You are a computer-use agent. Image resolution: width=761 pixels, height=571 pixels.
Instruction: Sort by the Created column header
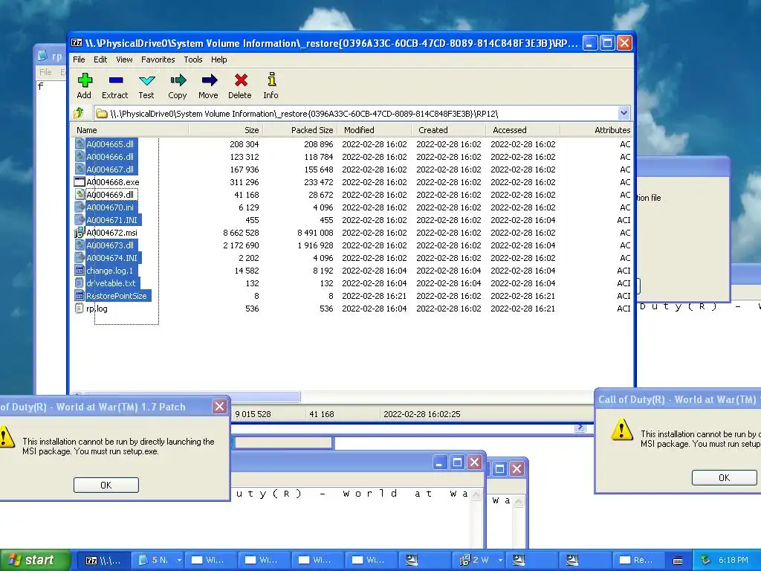point(448,130)
